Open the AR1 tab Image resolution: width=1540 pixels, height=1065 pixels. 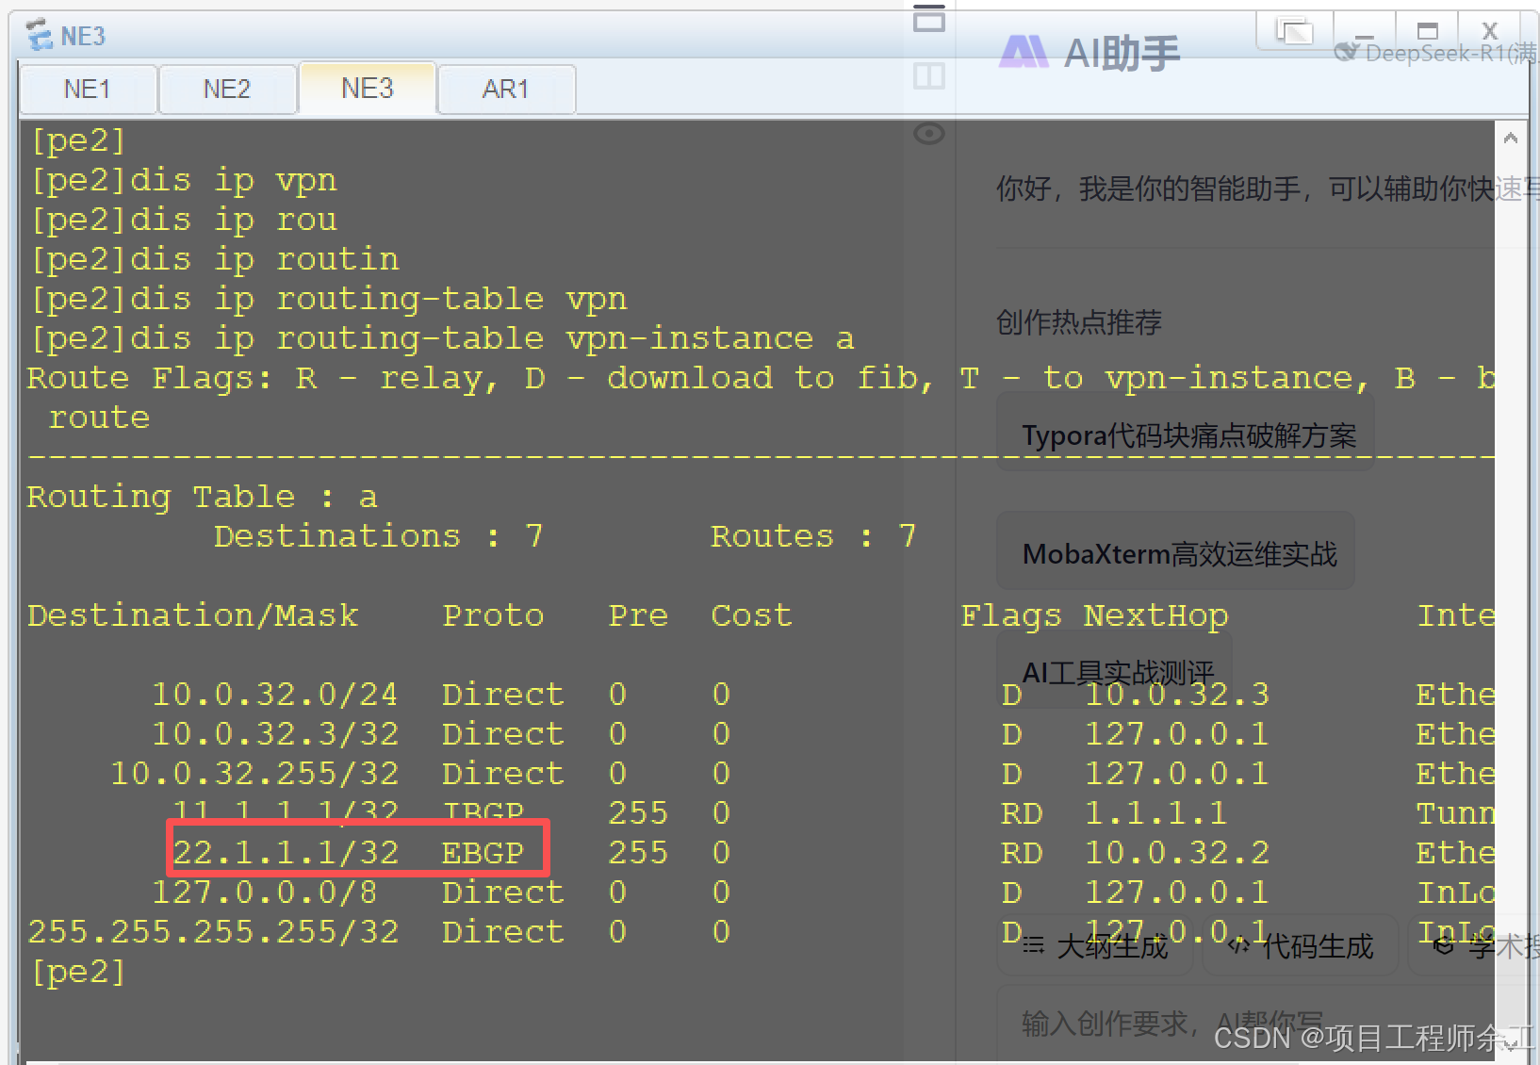[x=506, y=90]
